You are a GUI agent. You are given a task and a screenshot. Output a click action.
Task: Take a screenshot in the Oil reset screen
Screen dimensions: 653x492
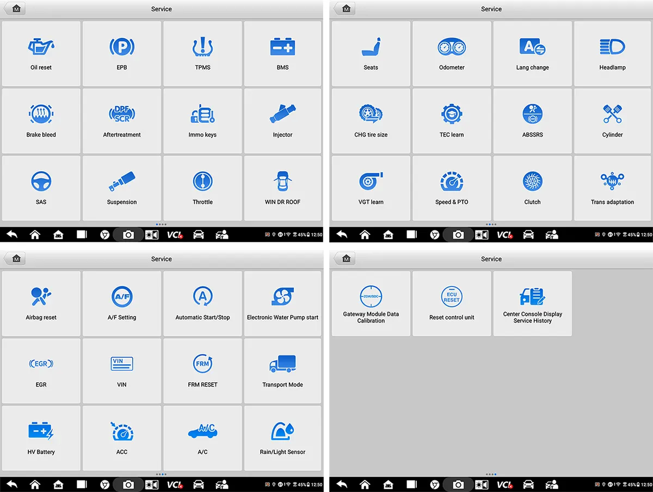(128, 234)
